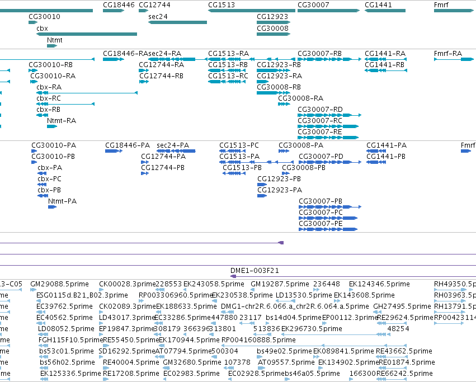Select transcript CG30010-RB

pos(50,65)
